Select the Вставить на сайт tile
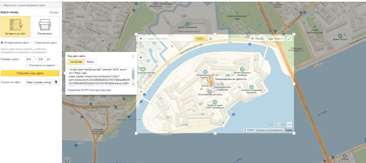The image size is (366, 163). click(15, 27)
